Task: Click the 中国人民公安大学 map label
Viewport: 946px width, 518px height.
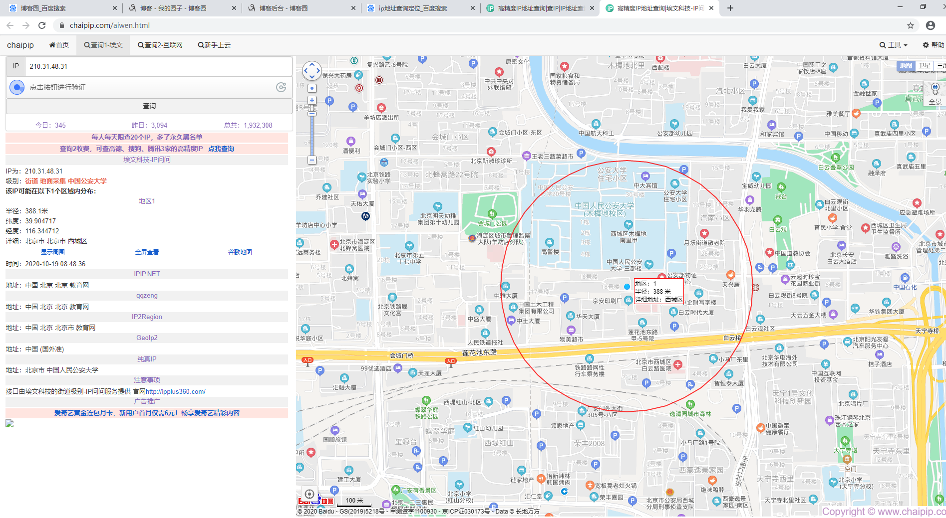Action: [x=604, y=209]
